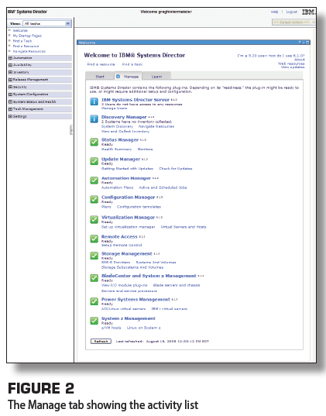The image size is (326, 416).
Task: Click the Virtual Servers and Hosts link
Action: (184, 227)
